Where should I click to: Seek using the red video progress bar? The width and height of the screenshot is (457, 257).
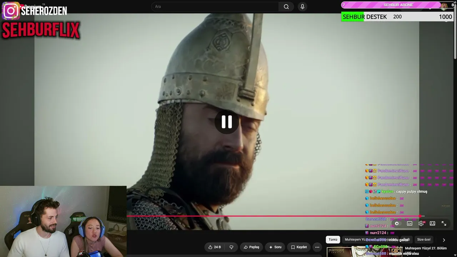point(274,216)
